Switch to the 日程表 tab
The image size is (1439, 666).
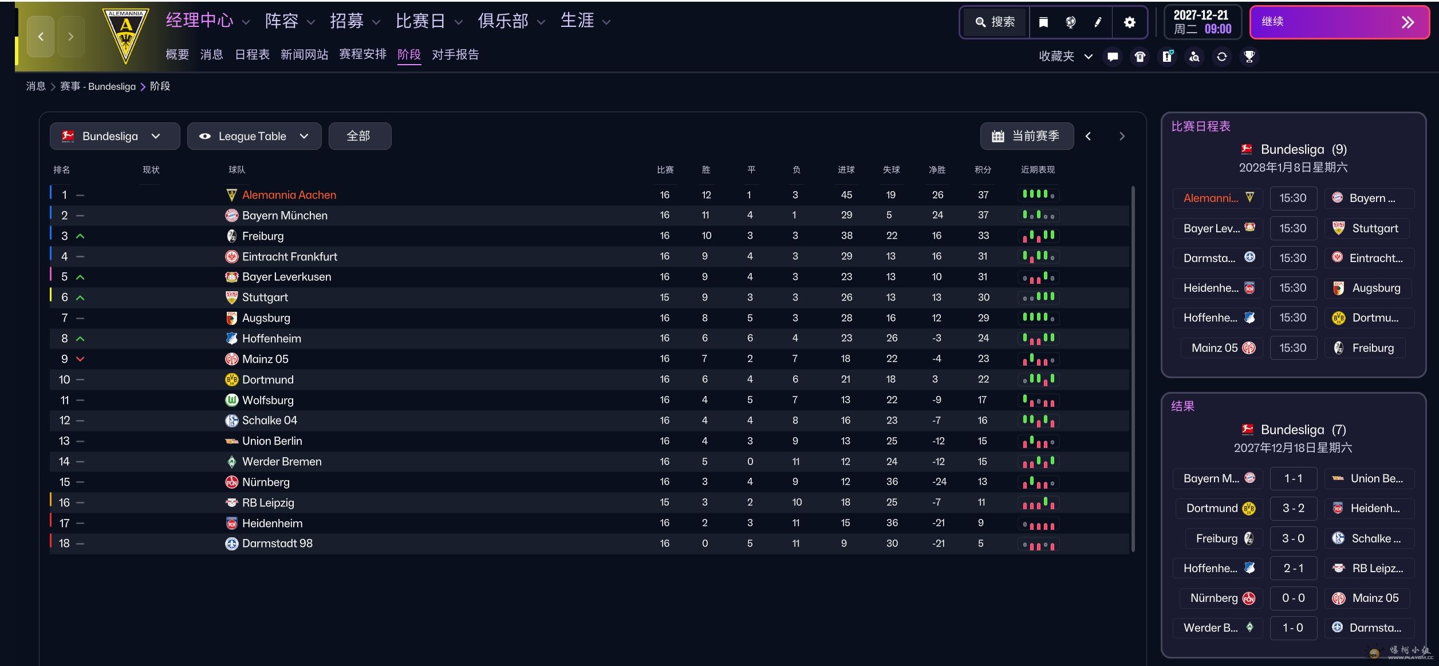coord(252,54)
